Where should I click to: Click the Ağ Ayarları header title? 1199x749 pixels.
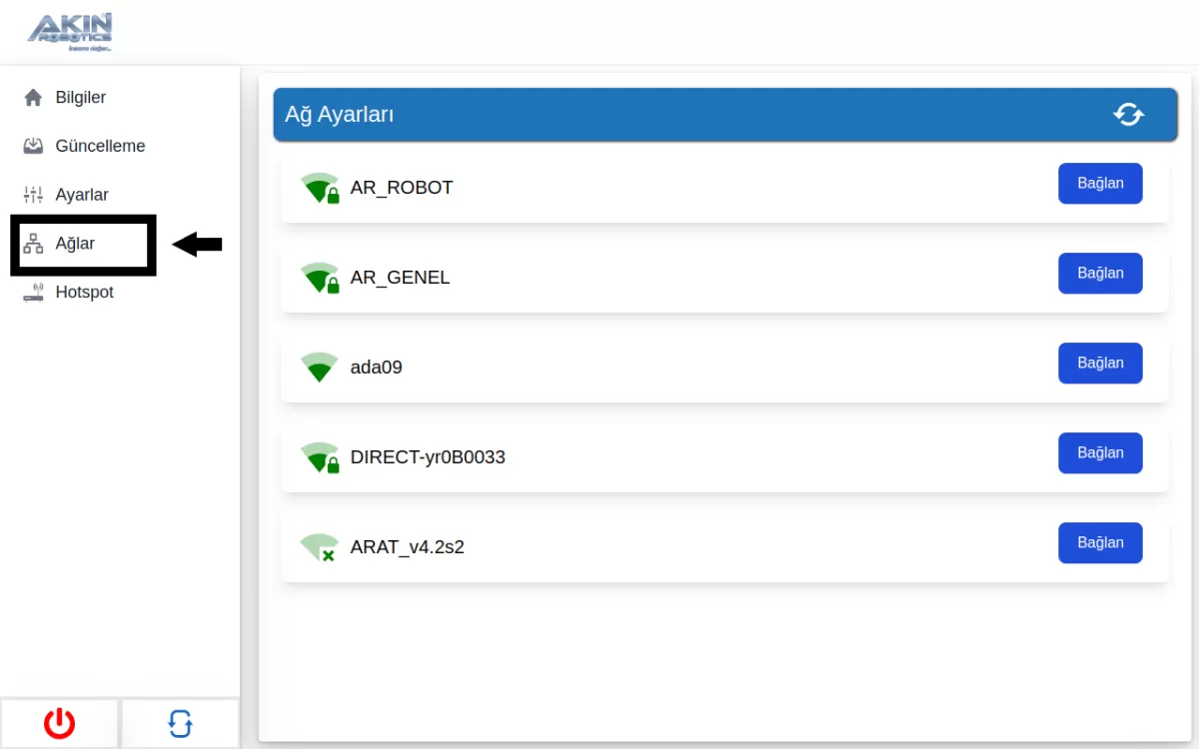[340, 115]
